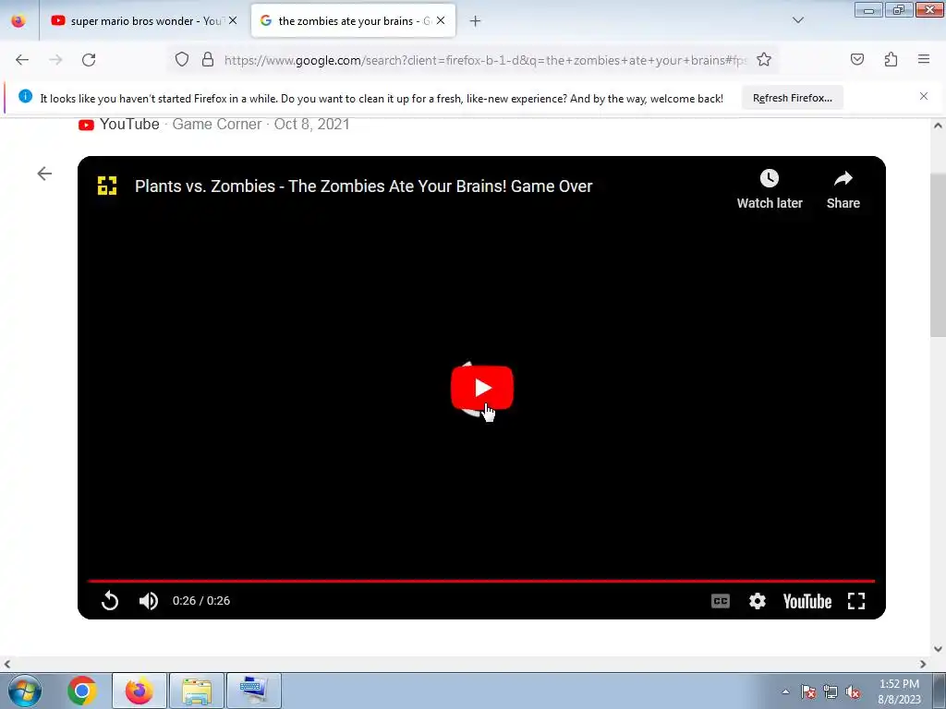This screenshot has width=946, height=709.
Task: Click vertical scrollbar down arrow
Action: (x=938, y=649)
